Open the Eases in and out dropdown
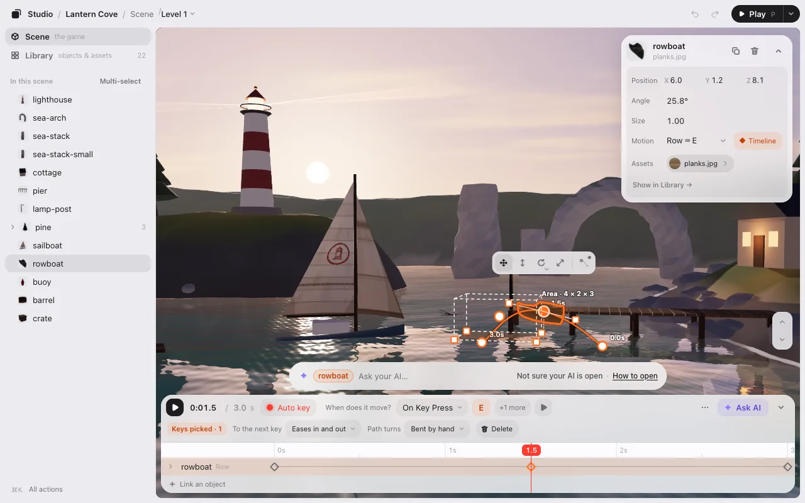 (x=323, y=429)
